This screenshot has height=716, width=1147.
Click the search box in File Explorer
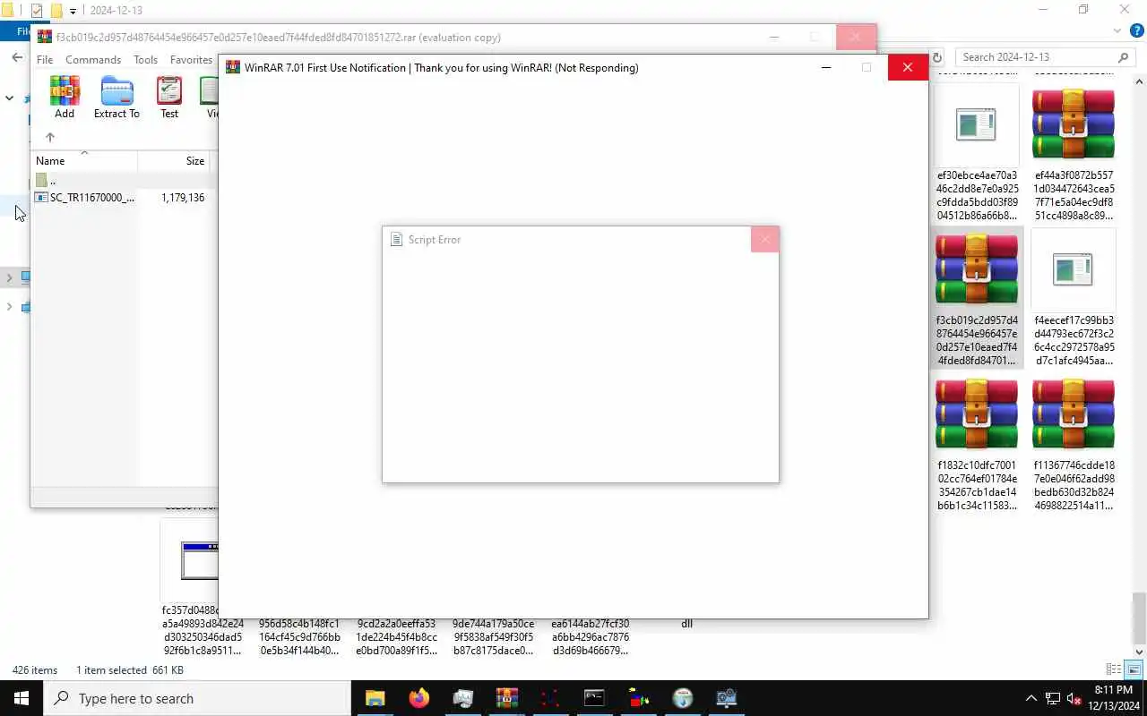click(x=1047, y=57)
